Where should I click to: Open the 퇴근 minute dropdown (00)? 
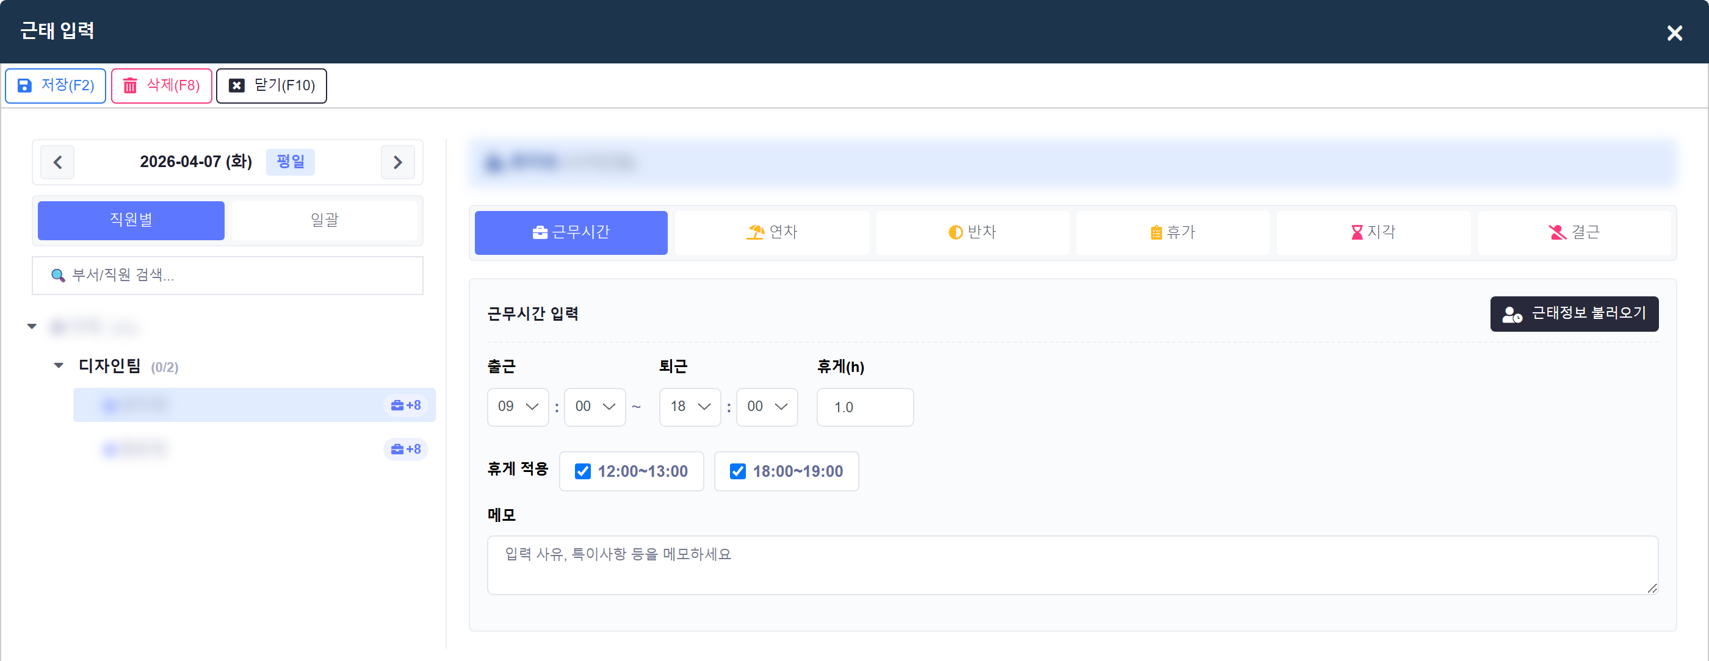tap(766, 406)
